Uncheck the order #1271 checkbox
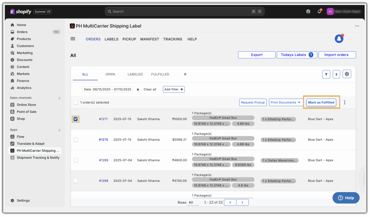Image resolution: width=370 pixels, height=217 pixels. pyautogui.click(x=76, y=119)
